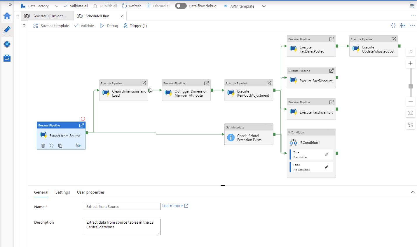
Task: Click the canvas zoom slider handle
Action: 411,86
